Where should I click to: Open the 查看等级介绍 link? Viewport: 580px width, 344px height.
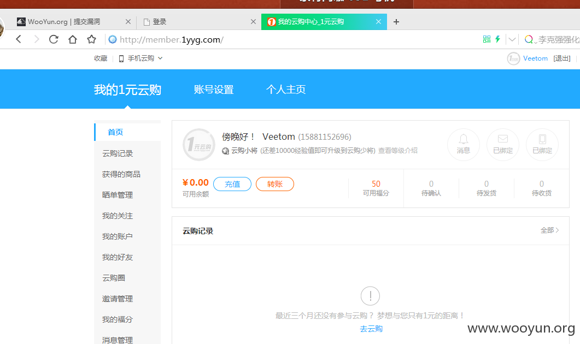397,150
